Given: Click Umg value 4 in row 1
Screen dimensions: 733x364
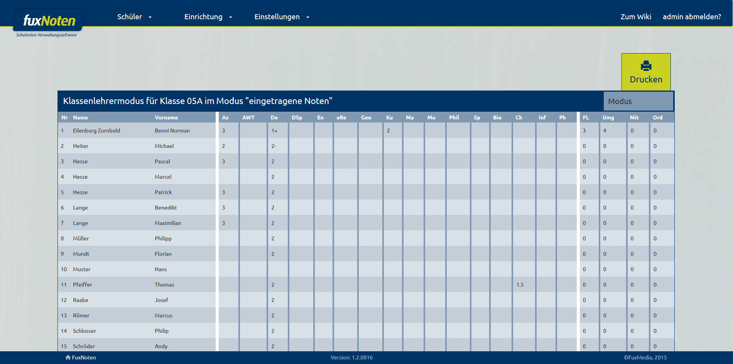Looking at the screenshot, I should pyautogui.click(x=605, y=131).
